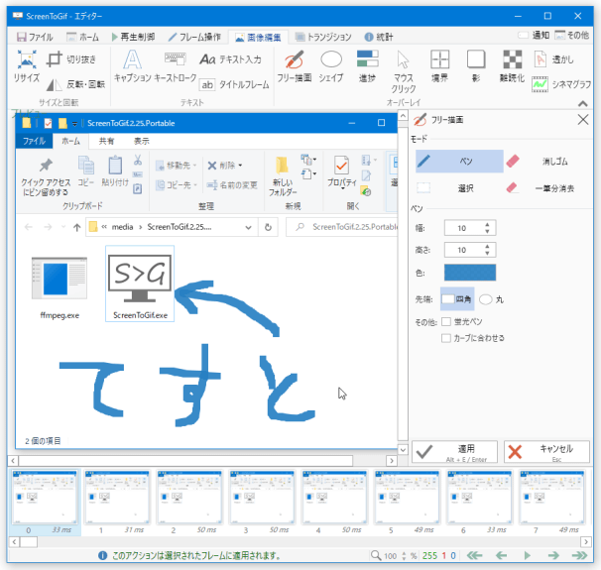Toggle the カーブに合わせる checkbox

(447, 338)
